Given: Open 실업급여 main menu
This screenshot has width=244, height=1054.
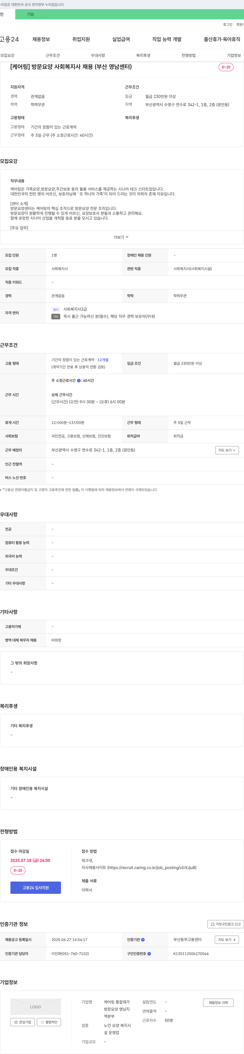Looking at the screenshot, I should [x=121, y=39].
